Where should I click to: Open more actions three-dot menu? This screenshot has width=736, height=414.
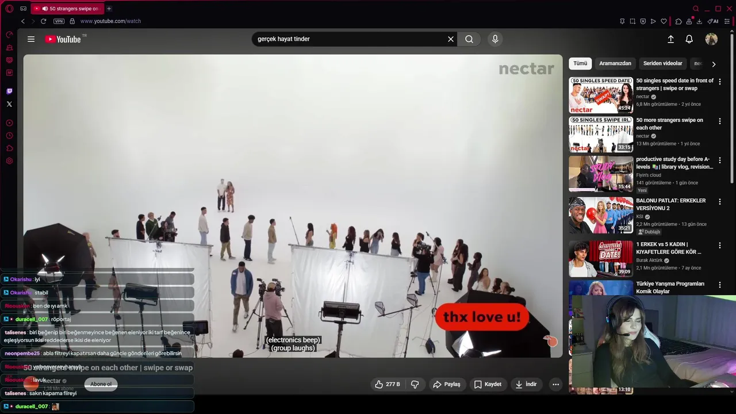click(555, 384)
